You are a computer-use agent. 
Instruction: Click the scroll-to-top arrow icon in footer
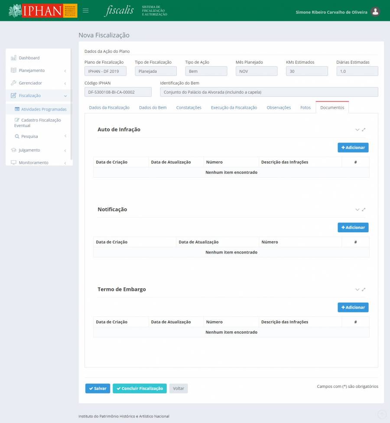tap(381, 414)
